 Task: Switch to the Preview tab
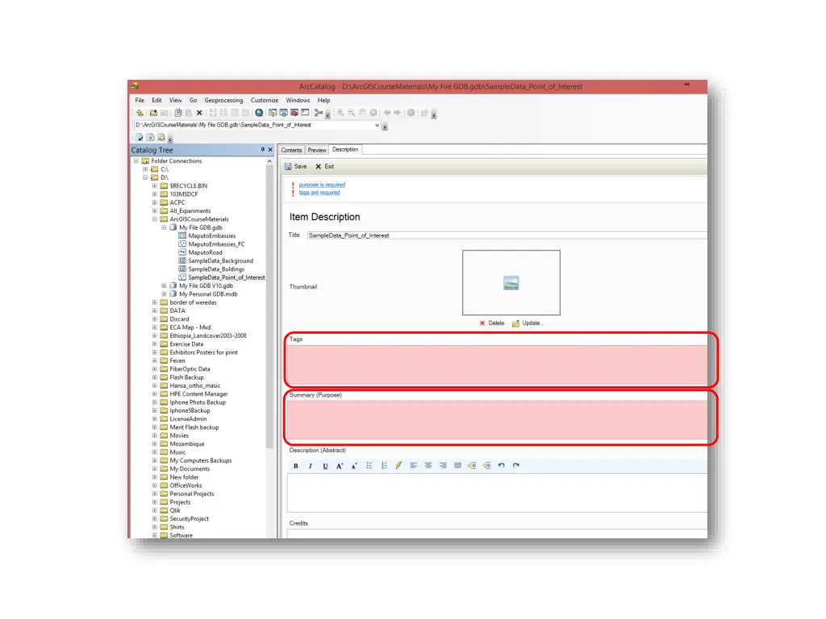coord(317,151)
